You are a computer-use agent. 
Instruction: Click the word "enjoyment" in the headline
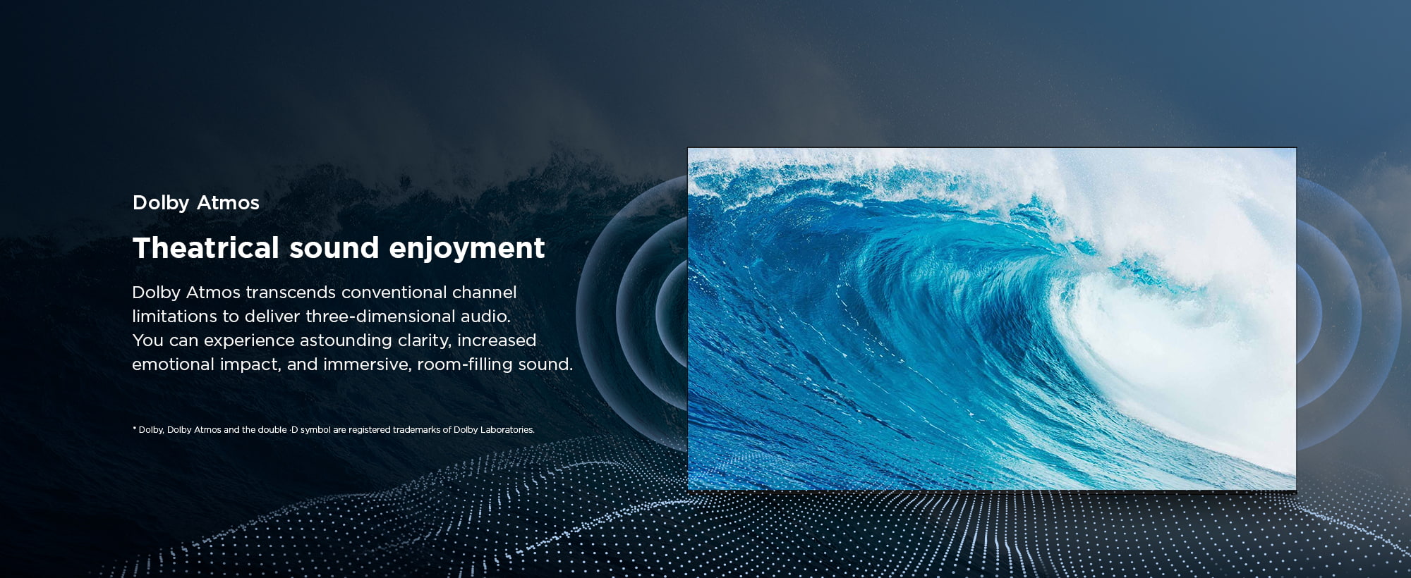point(466,248)
